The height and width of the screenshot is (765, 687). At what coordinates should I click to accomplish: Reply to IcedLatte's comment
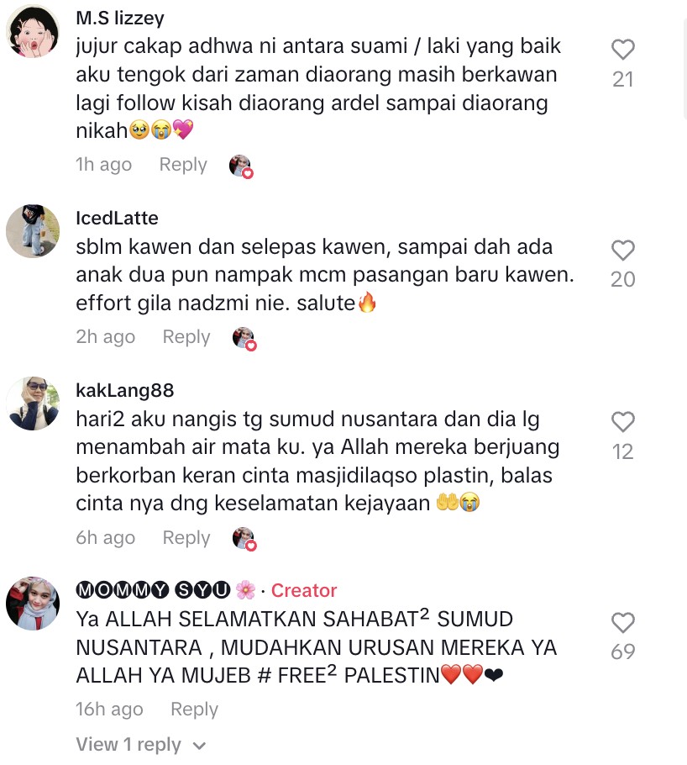click(186, 336)
